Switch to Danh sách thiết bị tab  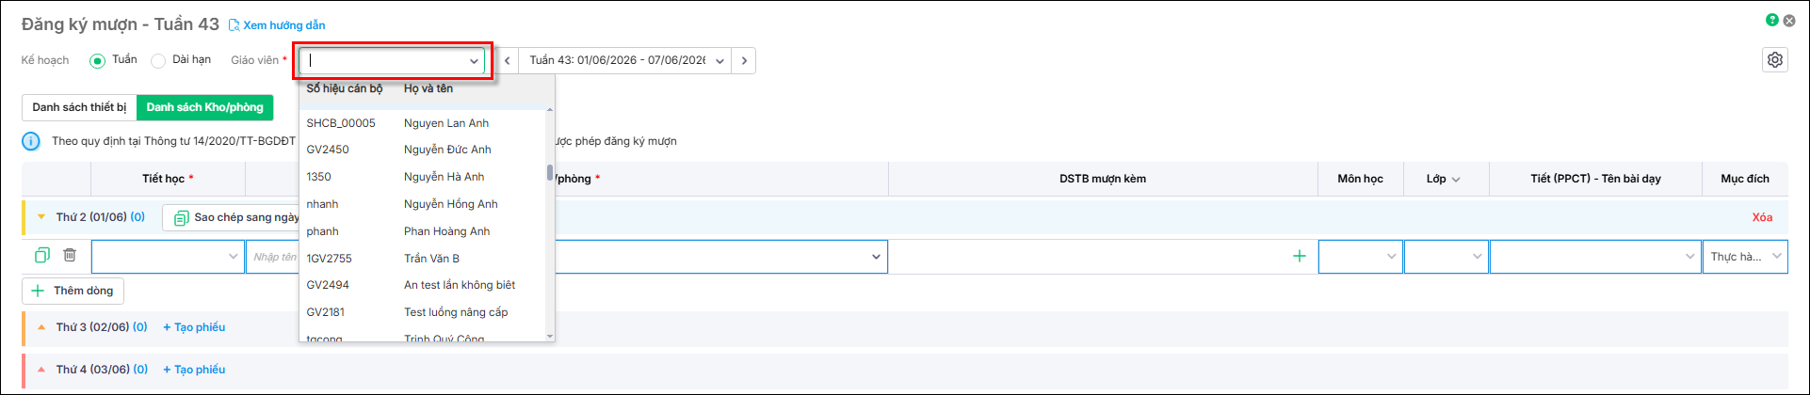pos(79,107)
